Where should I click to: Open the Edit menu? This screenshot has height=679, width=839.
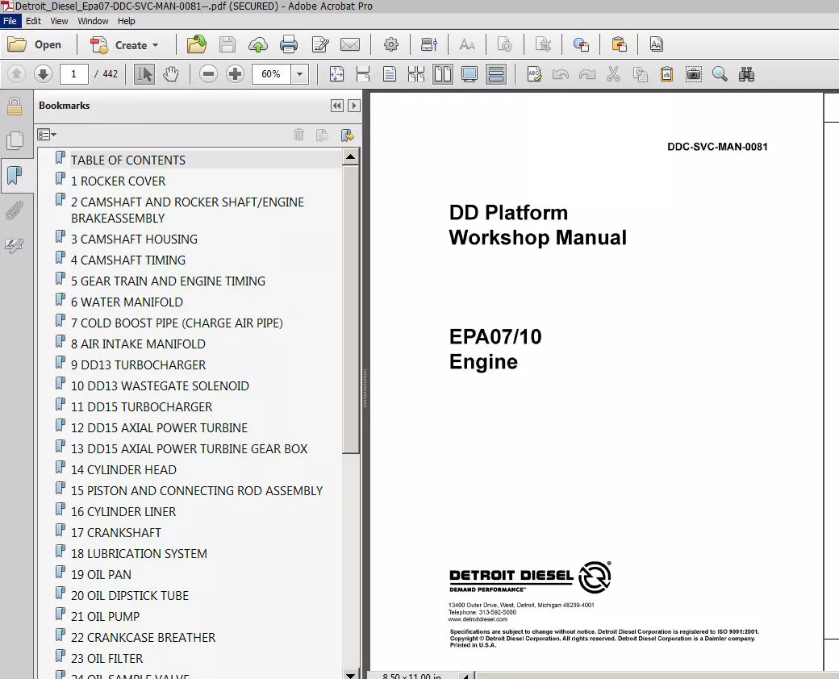33,21
